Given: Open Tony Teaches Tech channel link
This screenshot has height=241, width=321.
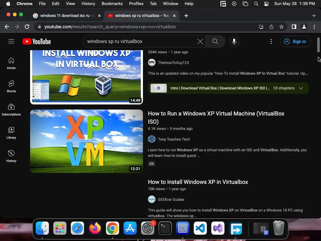Looking at the screenshot, I should (x=174, y=139).
